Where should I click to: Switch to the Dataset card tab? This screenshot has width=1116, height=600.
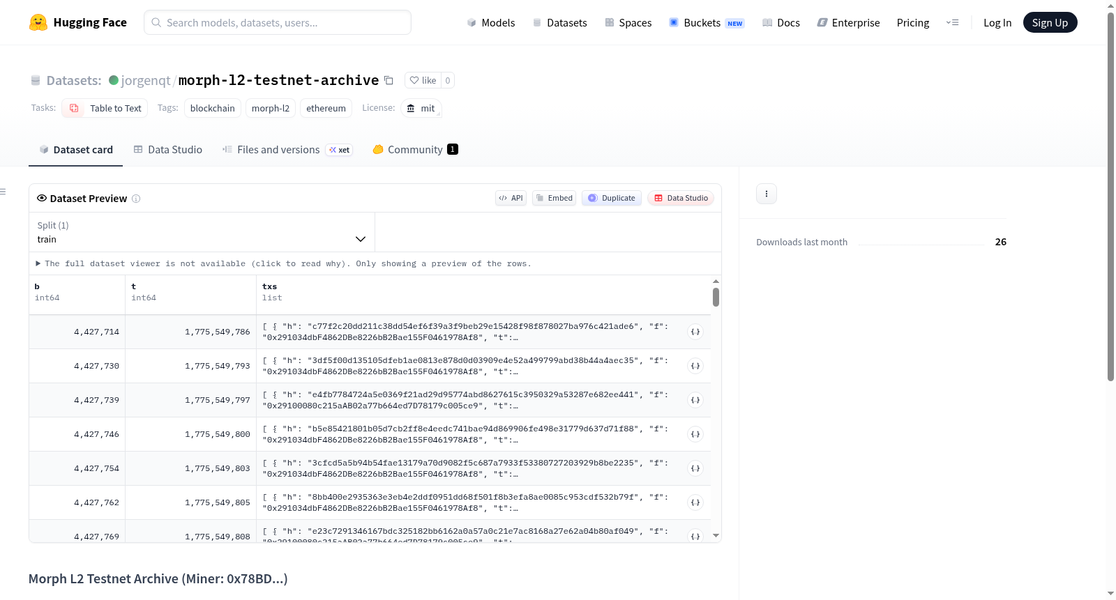tap(76, 150)
